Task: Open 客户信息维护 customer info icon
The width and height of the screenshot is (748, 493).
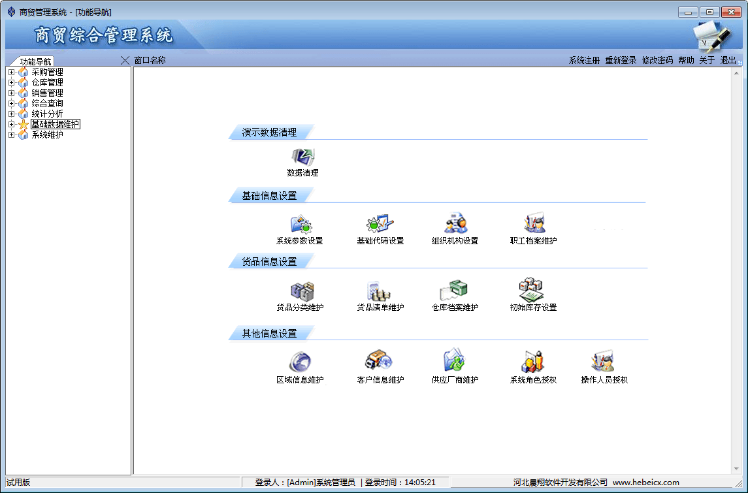Action: tap(380, 362)
